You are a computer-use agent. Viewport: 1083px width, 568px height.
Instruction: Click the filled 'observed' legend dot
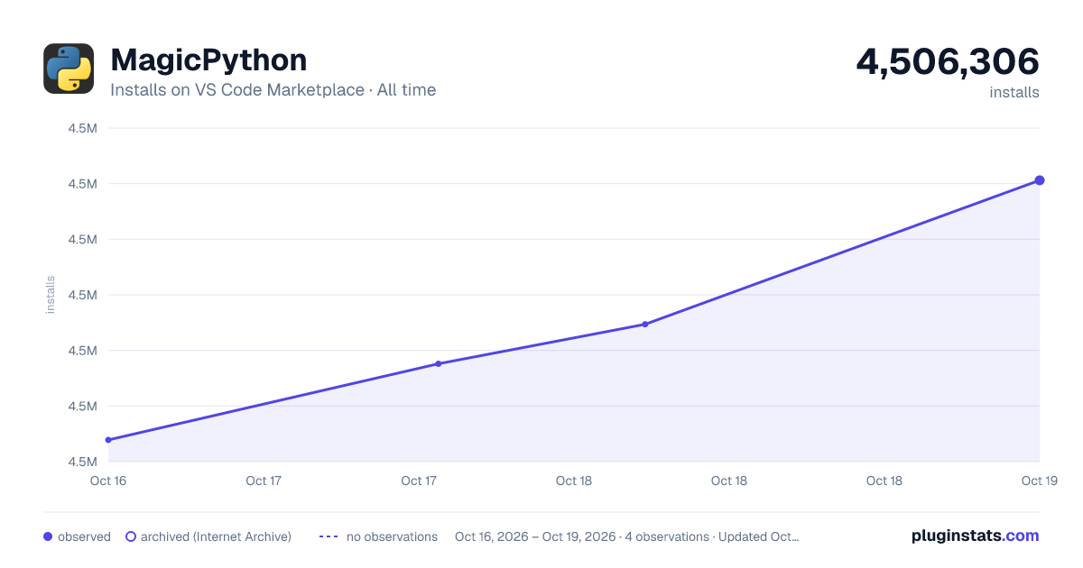pos(48,536)
